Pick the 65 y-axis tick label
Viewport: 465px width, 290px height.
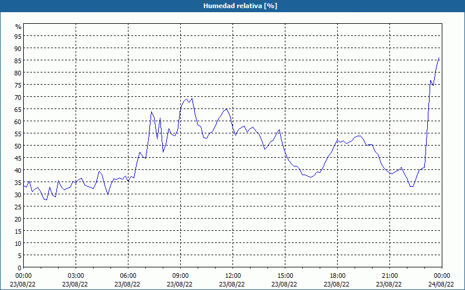point(18,109)
